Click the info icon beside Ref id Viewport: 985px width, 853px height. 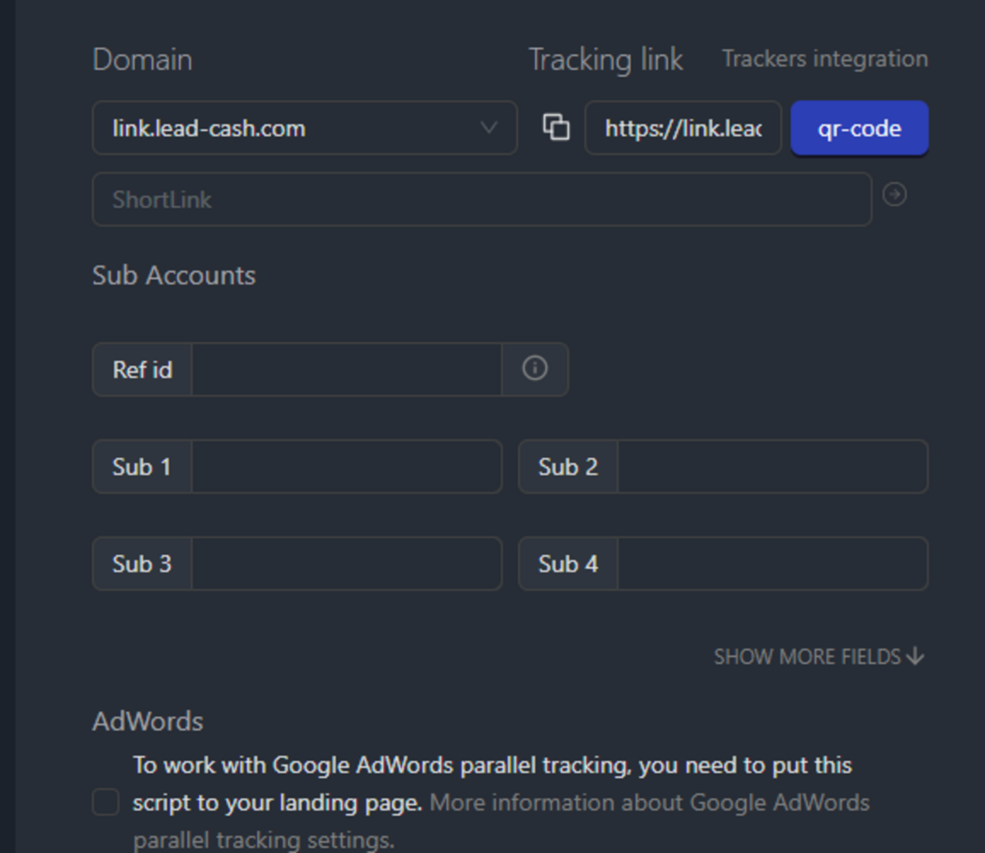534,368
